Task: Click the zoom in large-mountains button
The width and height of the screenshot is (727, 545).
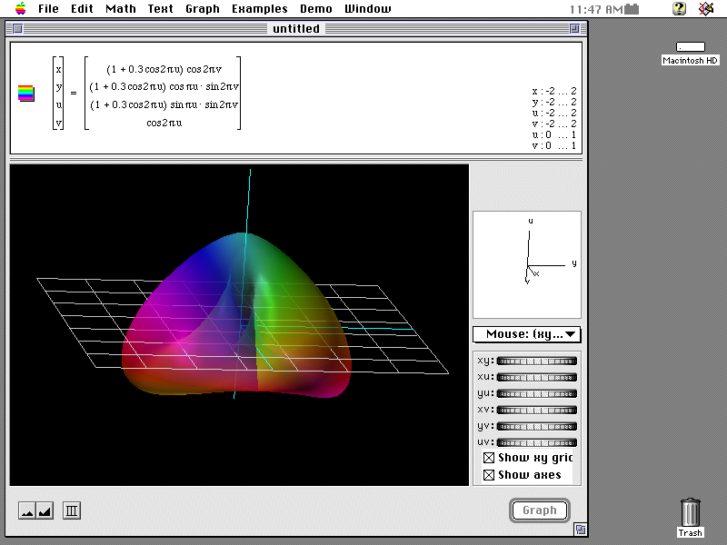Action: (x=45, y=510)
